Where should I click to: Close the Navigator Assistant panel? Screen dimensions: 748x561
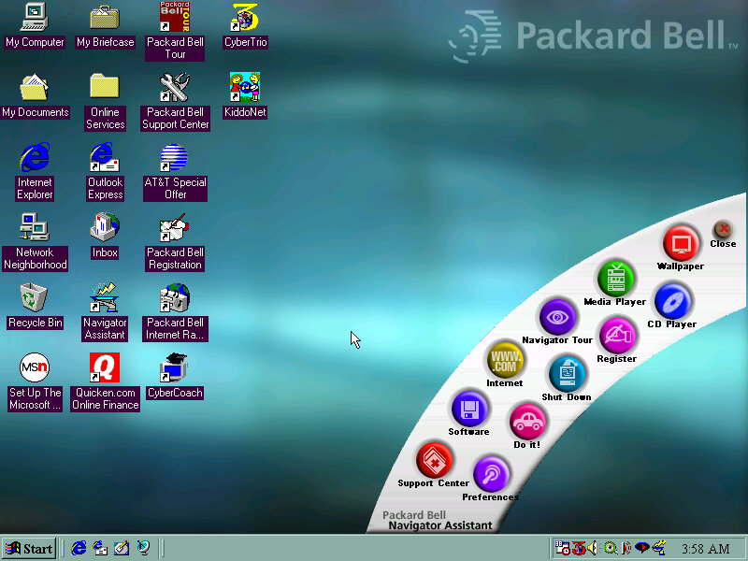723,230
